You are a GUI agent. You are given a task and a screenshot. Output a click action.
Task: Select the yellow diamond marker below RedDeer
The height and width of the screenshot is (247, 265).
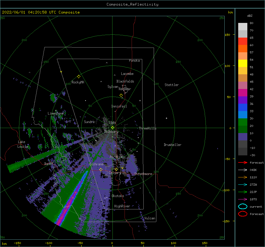[x=121, y=95]
